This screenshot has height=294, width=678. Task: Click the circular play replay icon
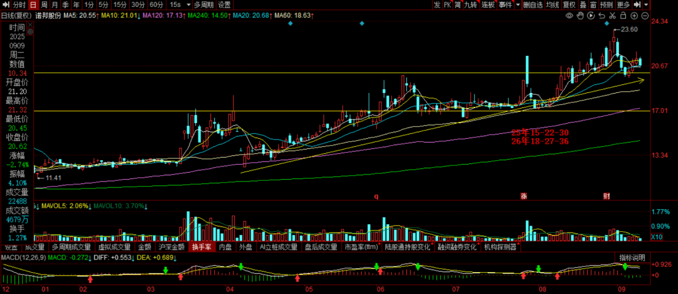point(591,15)
